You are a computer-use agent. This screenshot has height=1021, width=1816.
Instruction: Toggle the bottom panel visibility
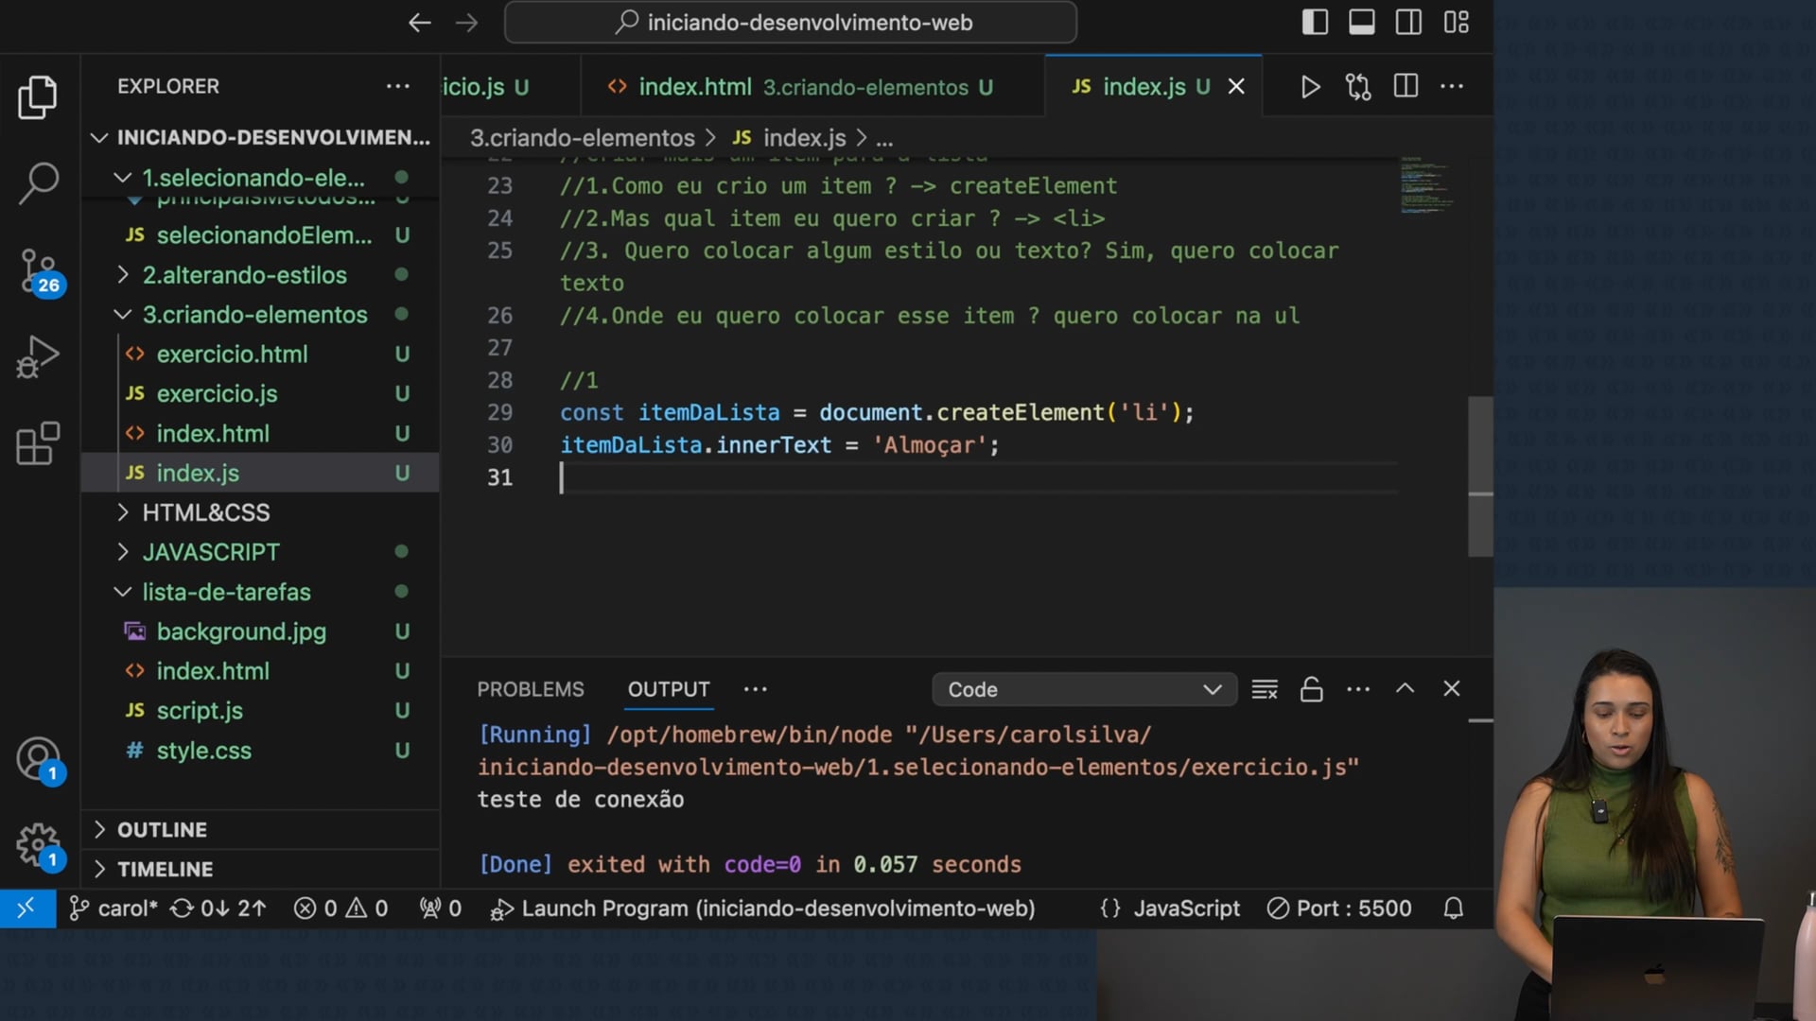coord(1362,23)
